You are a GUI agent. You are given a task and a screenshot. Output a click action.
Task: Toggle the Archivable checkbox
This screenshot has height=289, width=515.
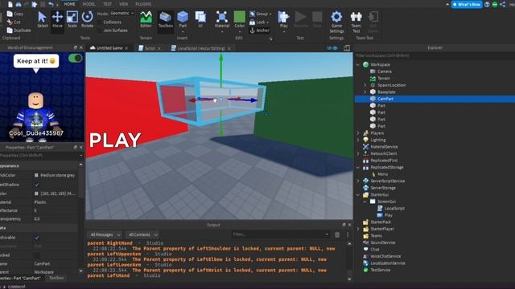pos(37,238)
